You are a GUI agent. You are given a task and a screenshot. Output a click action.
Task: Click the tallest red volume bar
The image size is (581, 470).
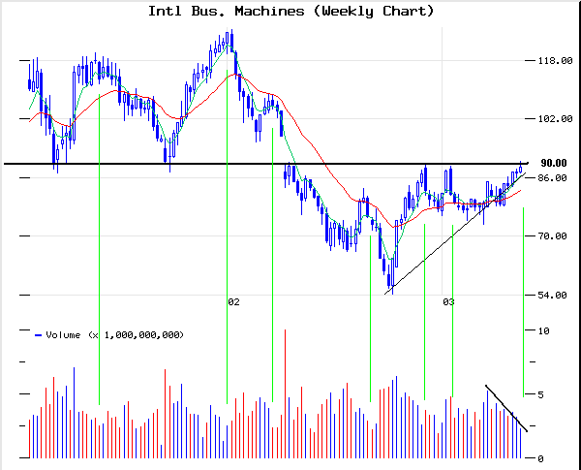tap(285, 393)
